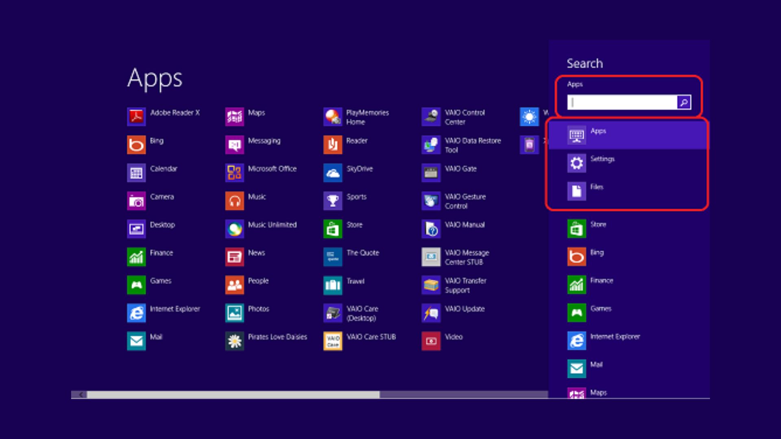Open VAIO Care STUB
781x439 pixels.
[x=333, y=341]
